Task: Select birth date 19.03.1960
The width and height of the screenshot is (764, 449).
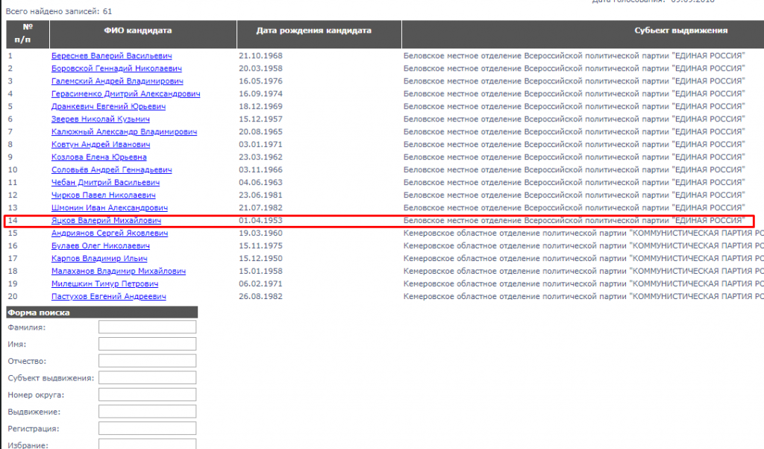Action: [x=260, y=233]
